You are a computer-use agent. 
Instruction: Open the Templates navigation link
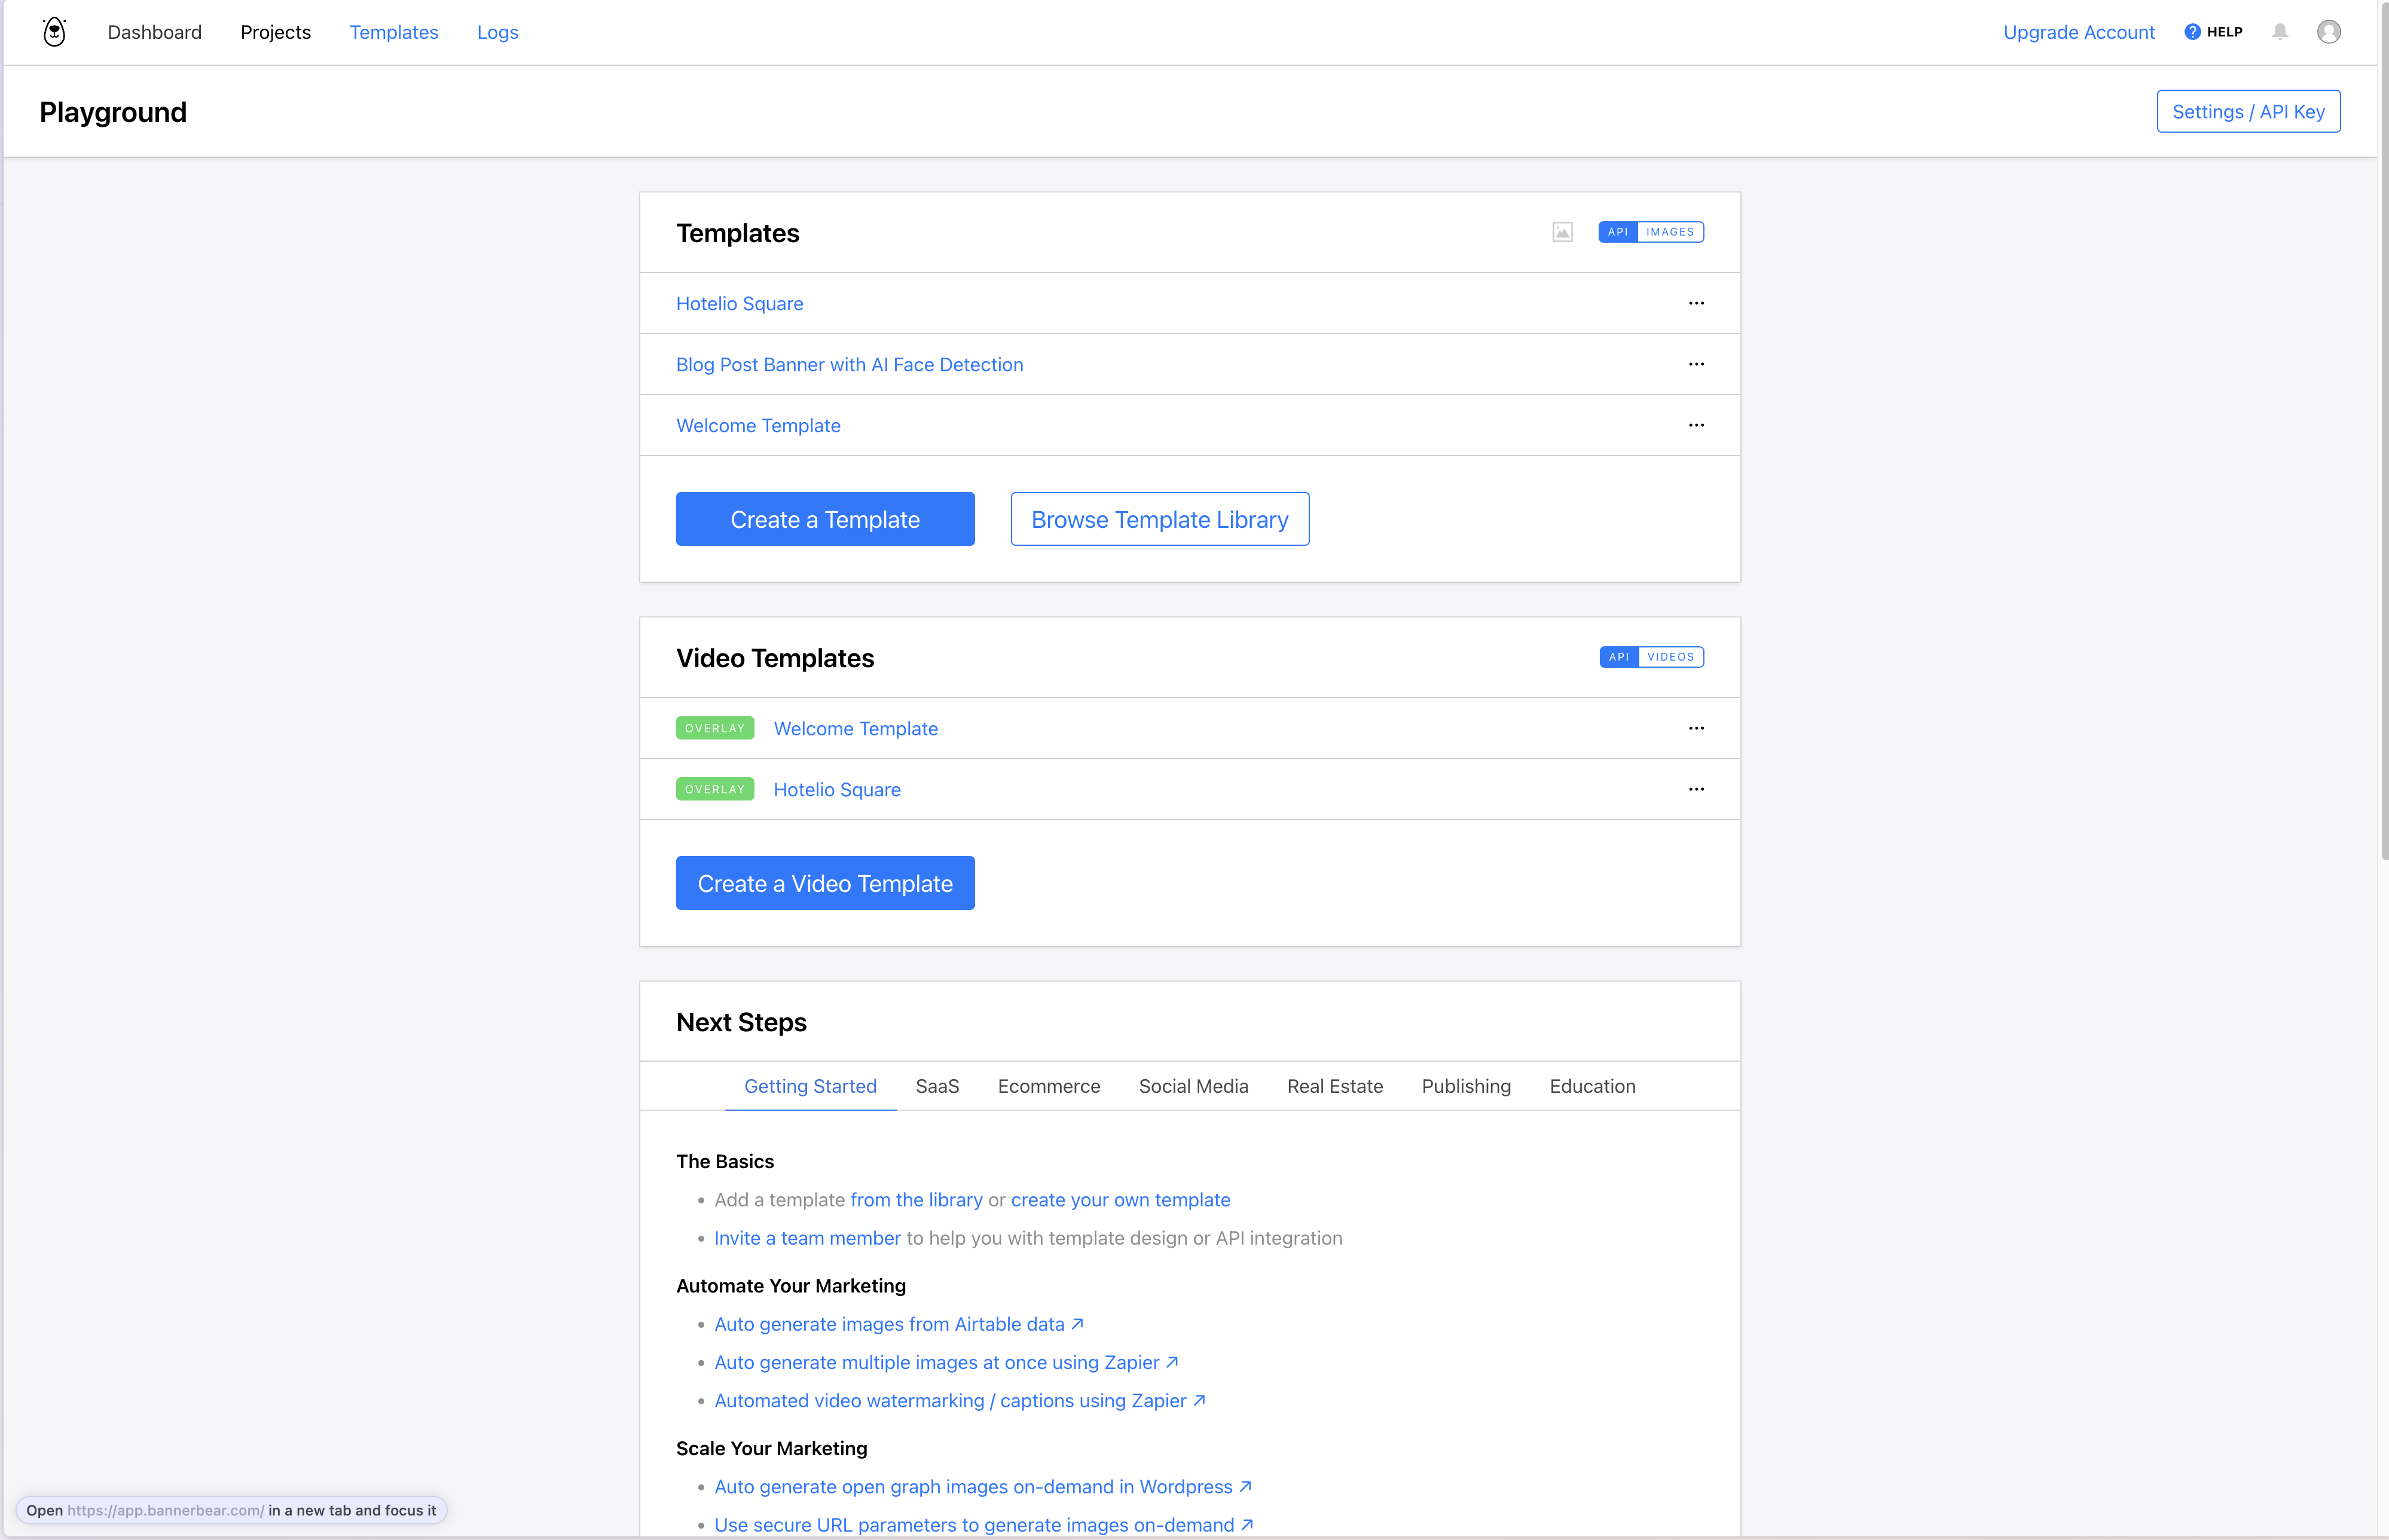[394, 32]
